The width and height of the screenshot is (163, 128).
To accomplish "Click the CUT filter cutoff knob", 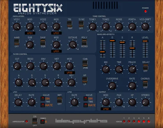I will (x=17, y=66).
